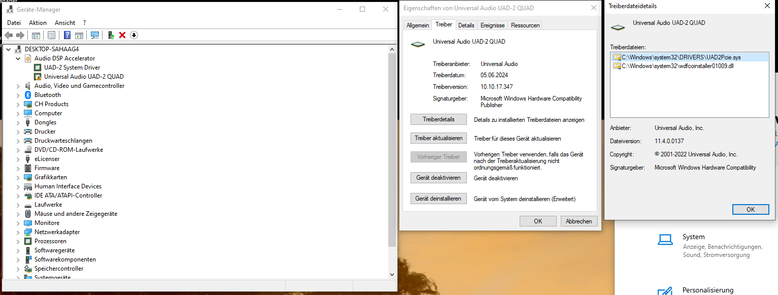Image resolution: width=778 pixels, height=295 pixels.
Task: Click the scan for hardware changes monitor icon
Action: (95, 35)
